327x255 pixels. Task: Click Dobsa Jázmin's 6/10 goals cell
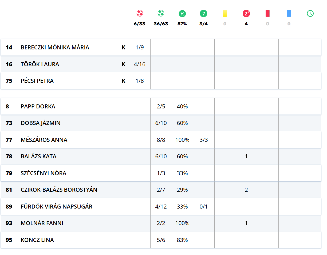pos(161,123)
